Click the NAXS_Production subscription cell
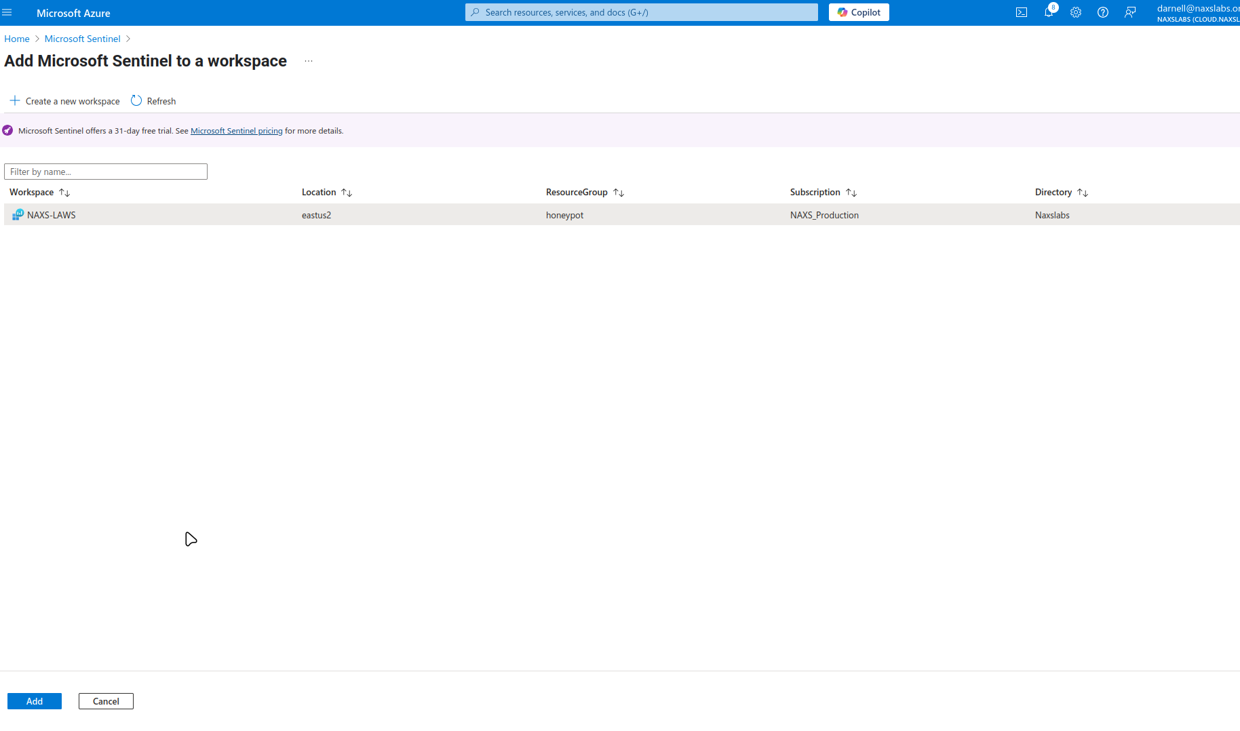This screenshot has height=731, width=1240. click(824, 215)
